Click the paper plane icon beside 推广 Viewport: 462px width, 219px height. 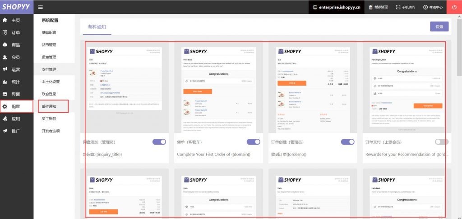(x=5, y=131)
